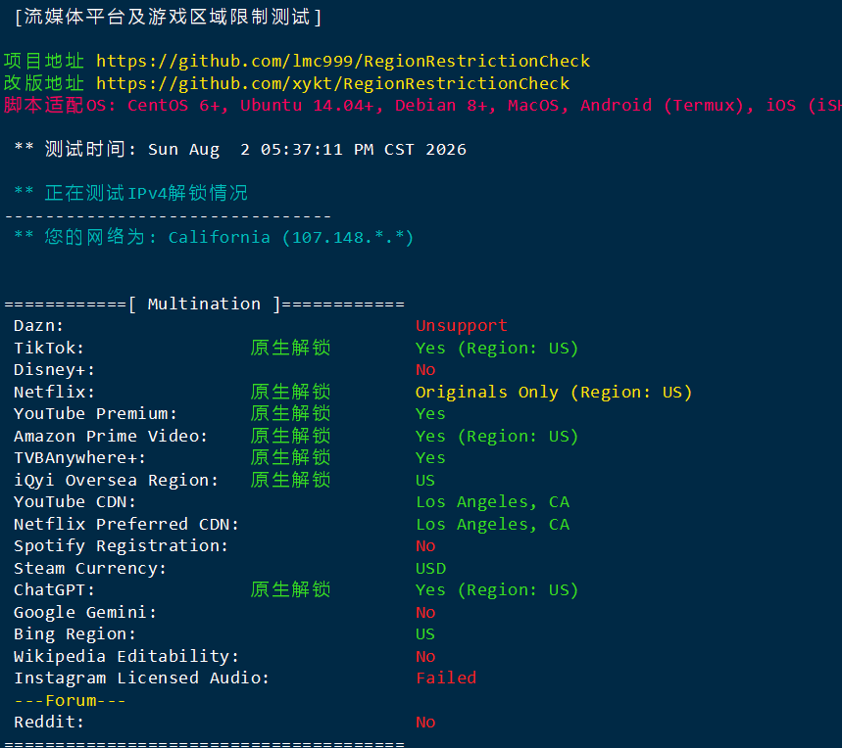Open the lmc999 RegionRestrictionCheck GitHub link
This screenshot has width=842, height=748.
point(343,61)
